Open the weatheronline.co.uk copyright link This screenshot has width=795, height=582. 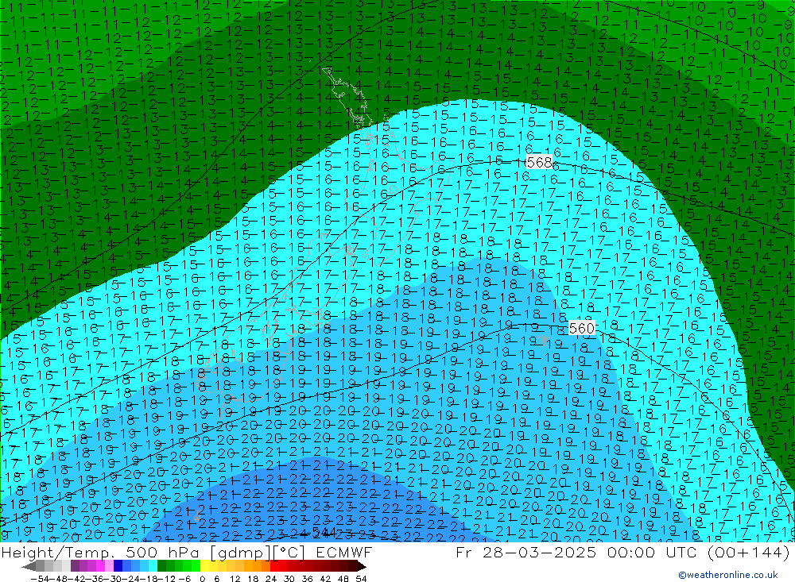tap(727, 575)
